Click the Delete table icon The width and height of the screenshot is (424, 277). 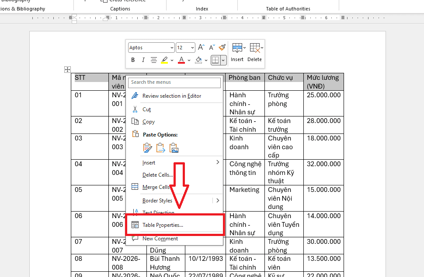(255, 48)
